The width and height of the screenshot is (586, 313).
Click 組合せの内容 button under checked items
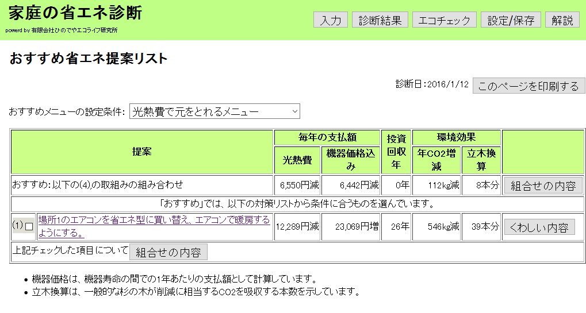point(168,252)
